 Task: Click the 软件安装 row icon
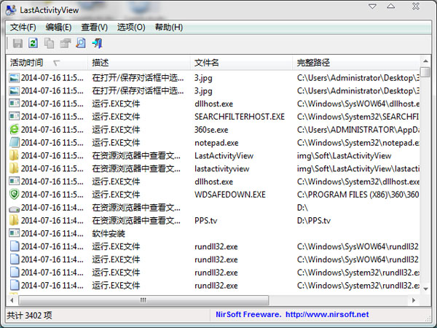[14, 233]
